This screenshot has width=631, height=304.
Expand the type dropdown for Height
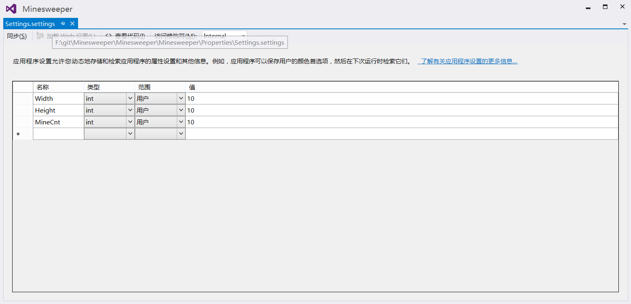click(130, 110)
